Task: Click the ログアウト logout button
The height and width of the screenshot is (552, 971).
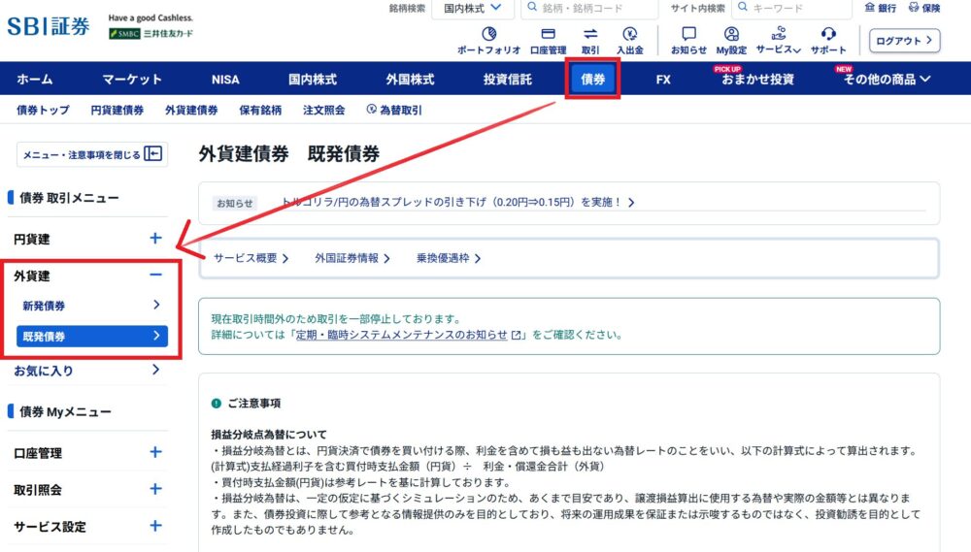Action: [906, 41]
